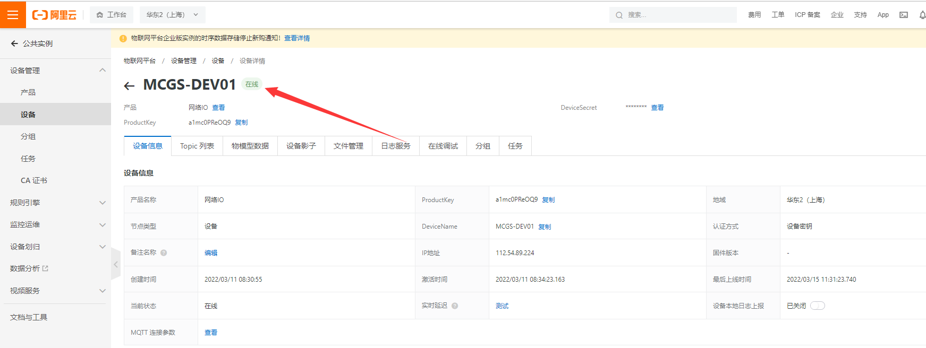Image resolution: width=926 pixels, height=348 pixels.
Task: Click 测试 to test realtime latency
Action: coord(502,306)
